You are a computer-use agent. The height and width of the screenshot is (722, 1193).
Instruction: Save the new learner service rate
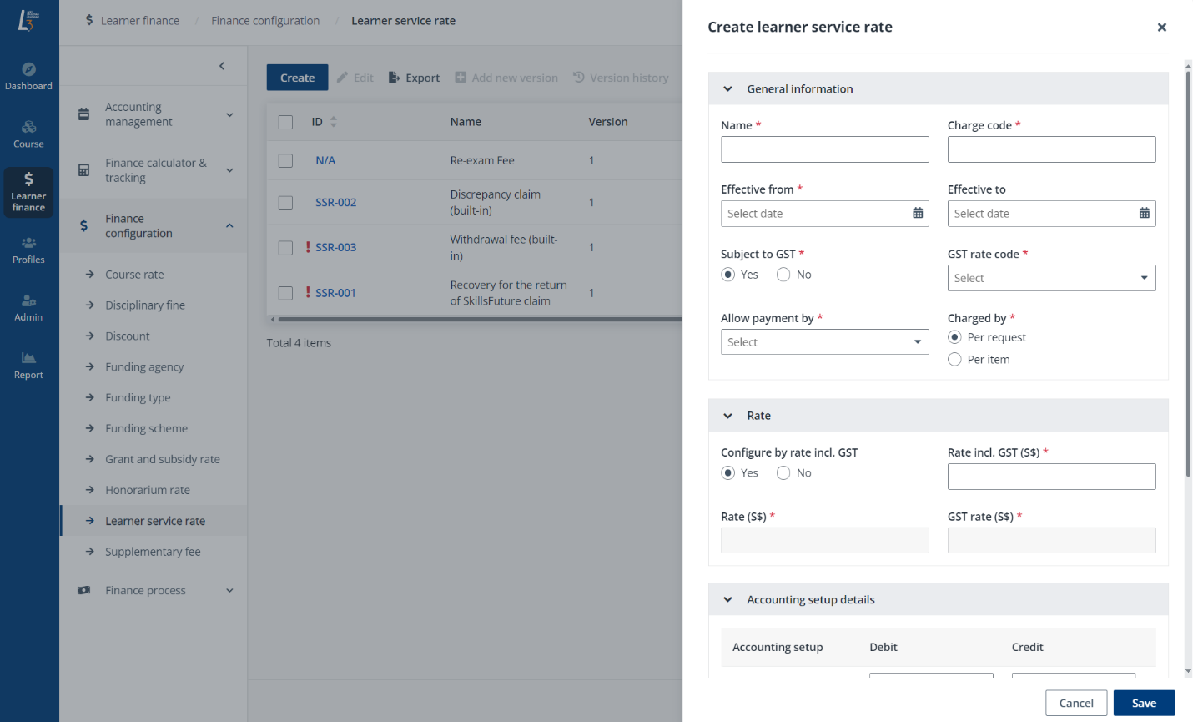pyautogui.click(x=1144, y=702)
